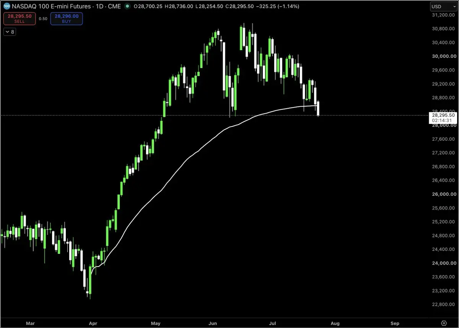
Task: Click the 0.50 spread value
Action: 43,19
